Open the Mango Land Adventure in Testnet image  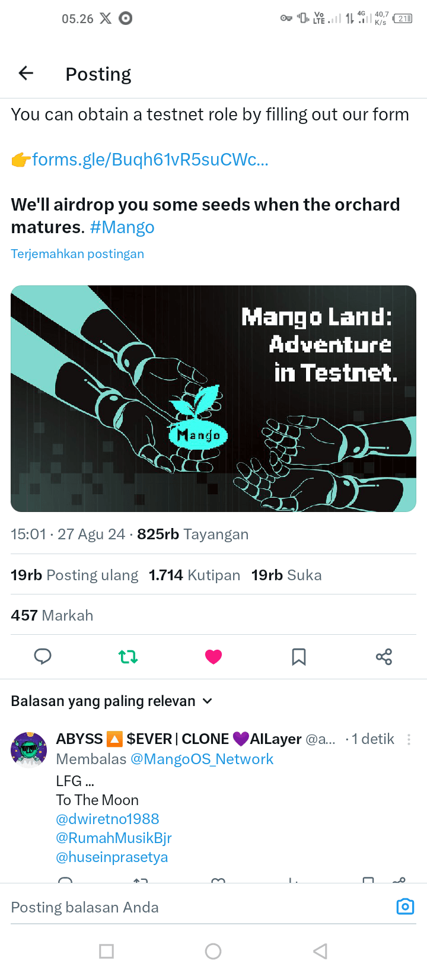[x=213, y=399]
